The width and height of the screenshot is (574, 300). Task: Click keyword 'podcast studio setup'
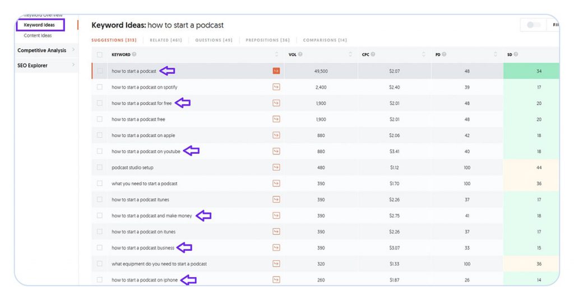[132, 168]
